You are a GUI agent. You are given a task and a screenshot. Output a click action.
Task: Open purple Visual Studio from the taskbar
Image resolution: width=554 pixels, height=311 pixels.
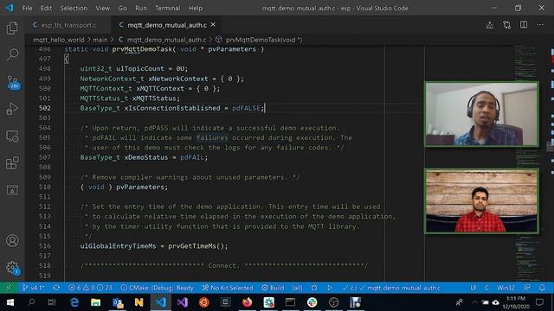point(183,302)
